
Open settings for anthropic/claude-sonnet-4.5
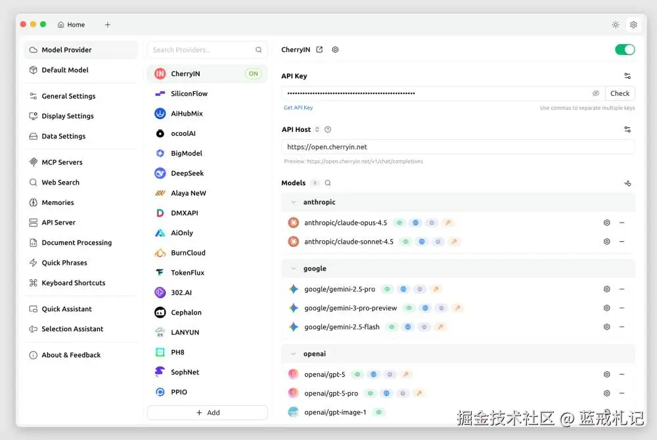click(x=606, y=242)
